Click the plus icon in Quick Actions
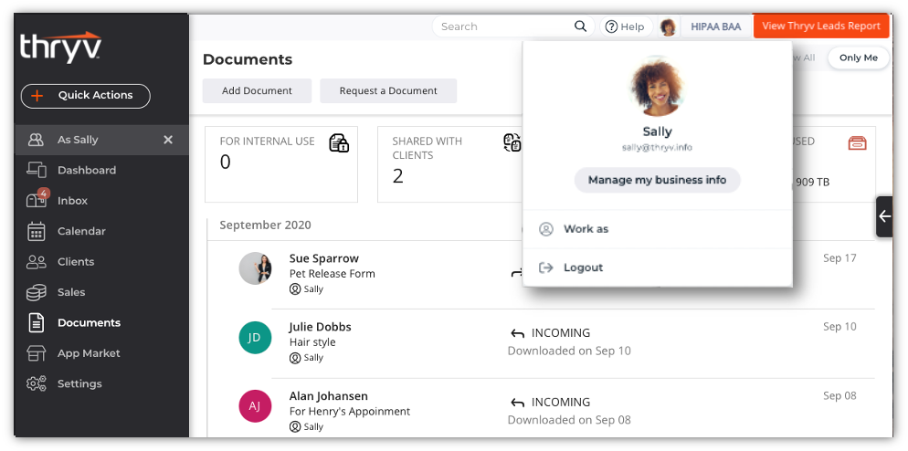 pyautogui.click(x=37, y=96)
